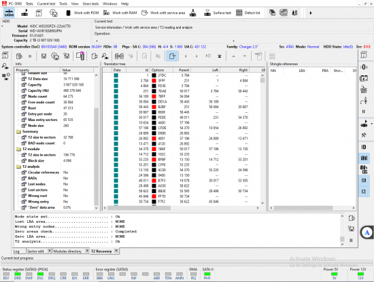The image size is (374, 282).
Task: Click the move down triangle icon
Action: pos(245,56)
